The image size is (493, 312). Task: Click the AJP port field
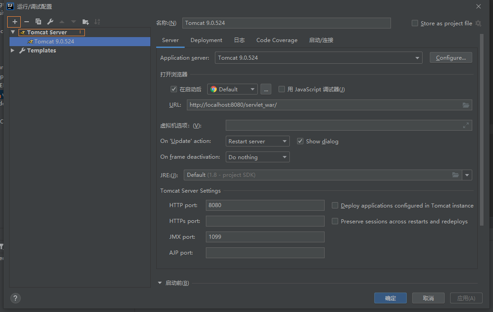tap(265, 252)
